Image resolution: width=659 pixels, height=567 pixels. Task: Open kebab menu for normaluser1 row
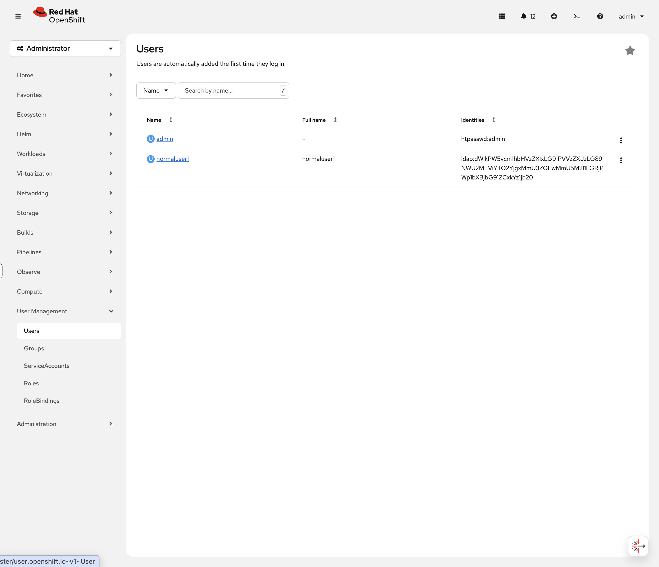[x=621, y=160]
